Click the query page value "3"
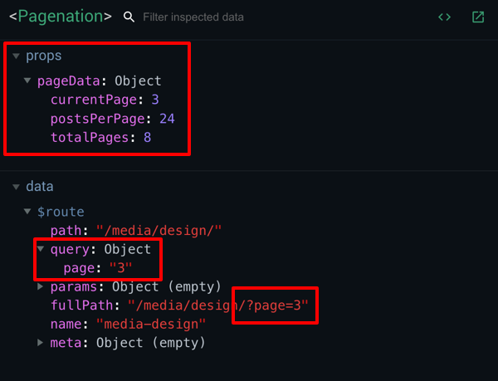The width and height of the screenshot is (498, 381). (120, 268)
